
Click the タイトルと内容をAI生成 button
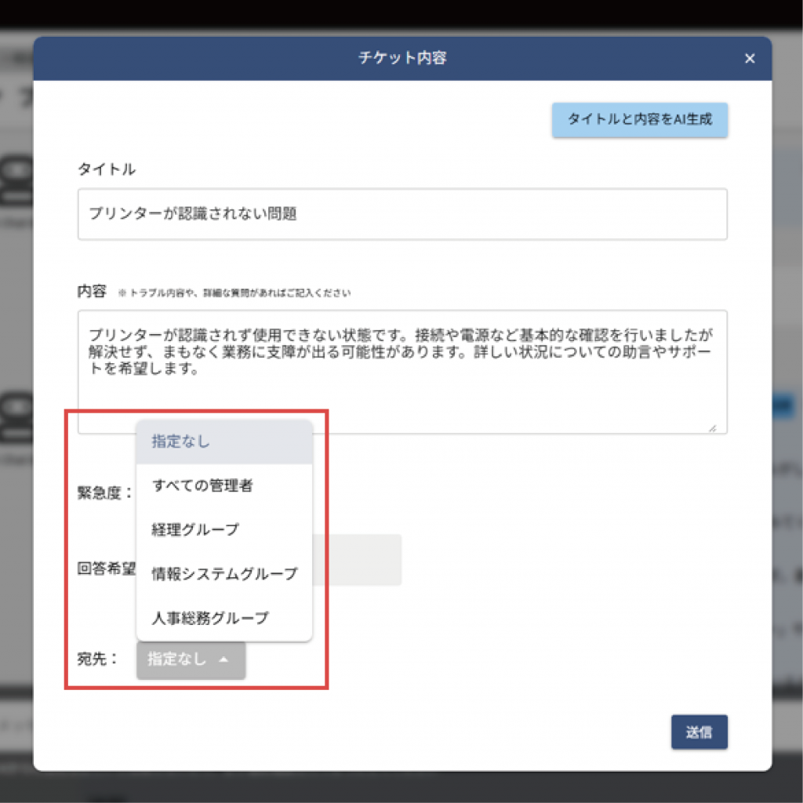point(639,120)
